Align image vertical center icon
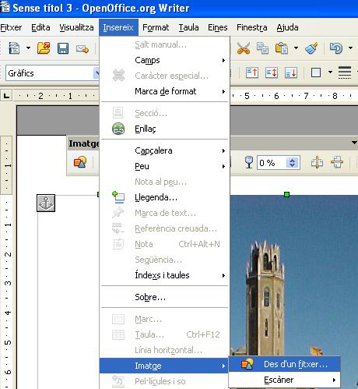This screenshot has width=358, height=389. [x=272, y=72]
